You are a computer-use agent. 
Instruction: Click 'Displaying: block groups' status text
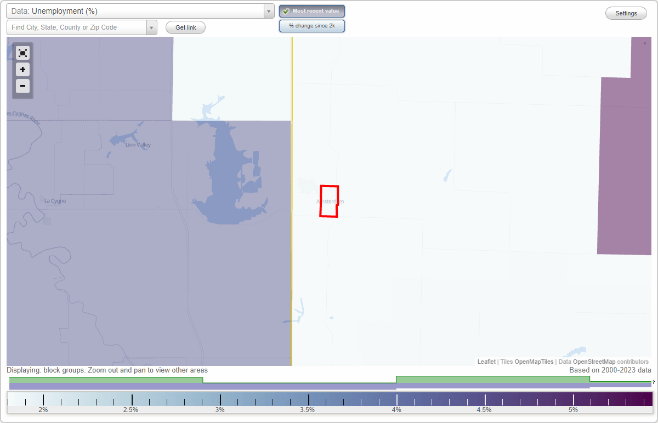[107, 370]
